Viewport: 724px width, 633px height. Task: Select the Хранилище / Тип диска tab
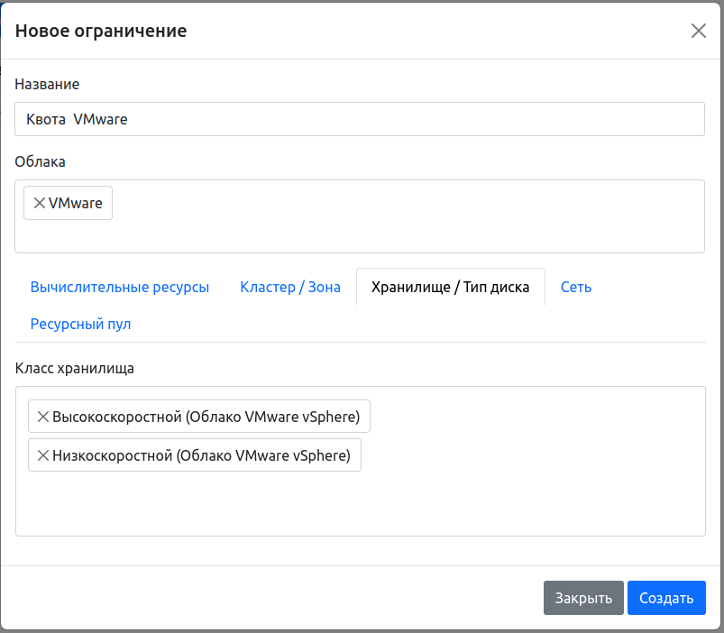coord(451,288)
